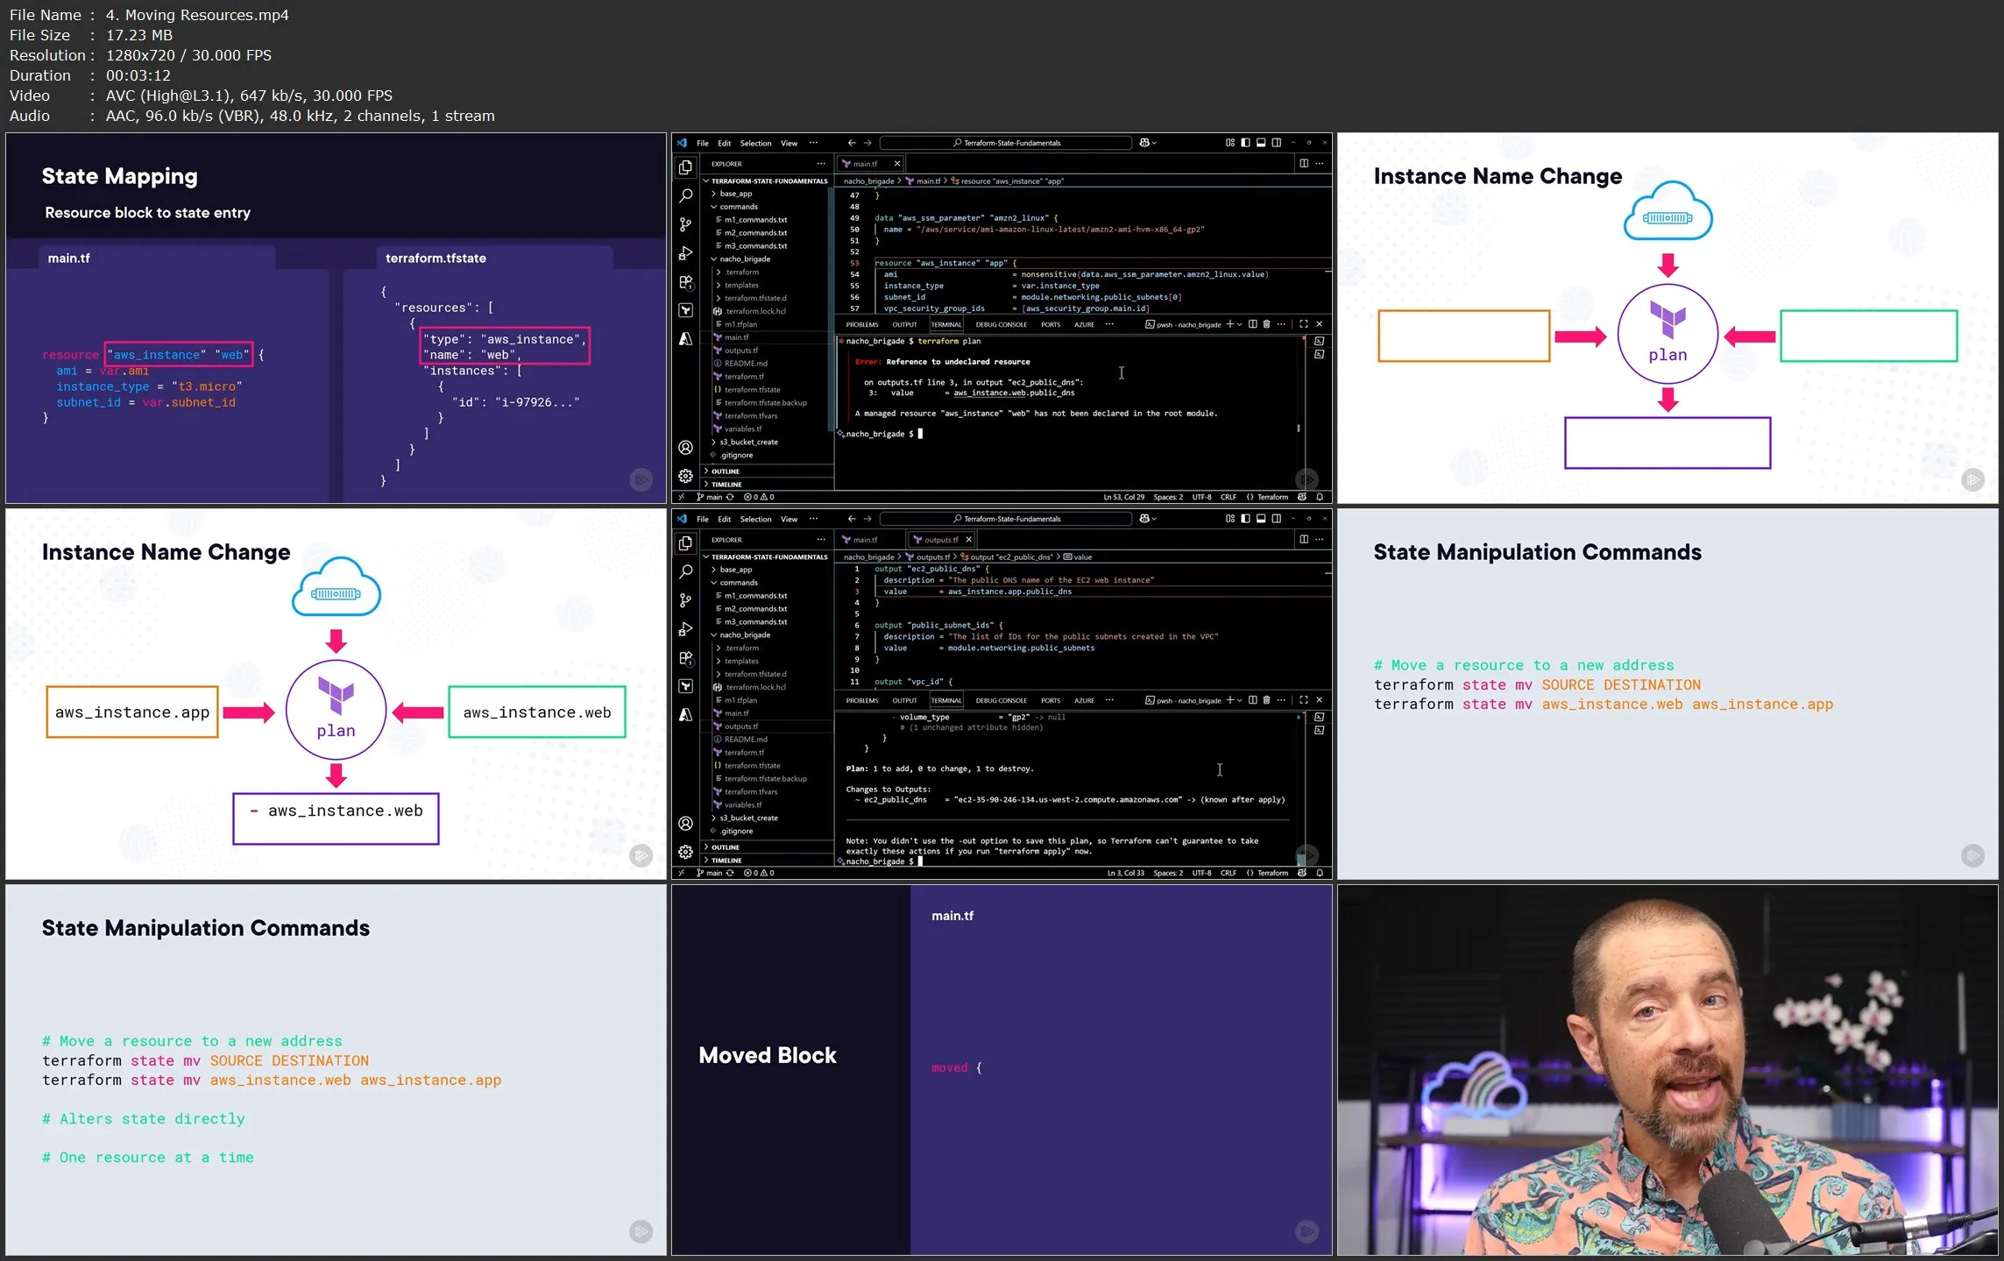Split editor right icon in the outputs.tf frame
This screenshot has width=2004, height=1261.
coord(1304,539)
